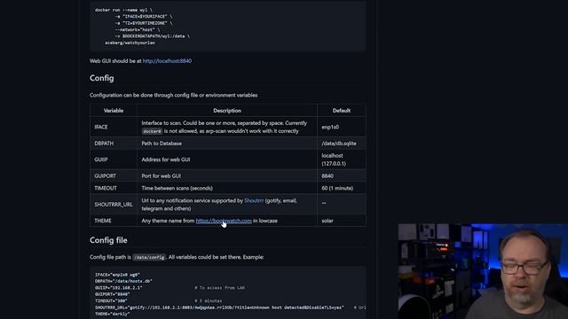Click the 'Configuration can be done' sentence

(174, 95)
